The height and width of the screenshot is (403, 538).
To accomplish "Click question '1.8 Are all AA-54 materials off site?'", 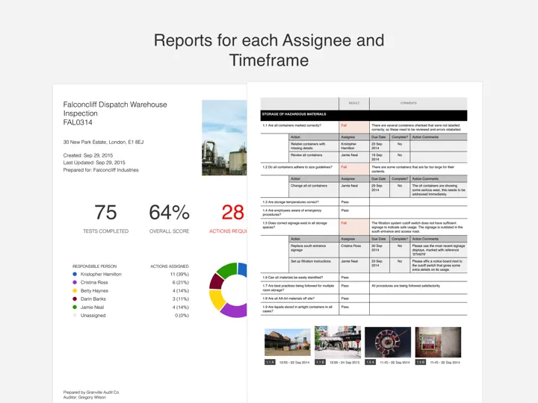I will pos(288,299).
